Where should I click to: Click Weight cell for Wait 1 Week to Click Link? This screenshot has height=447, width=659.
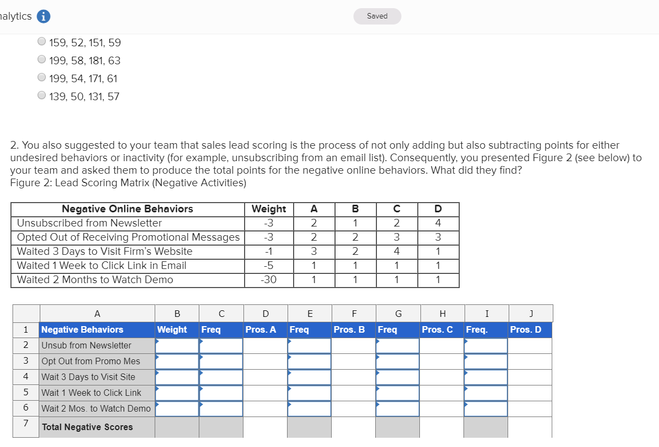pos(177,393)
